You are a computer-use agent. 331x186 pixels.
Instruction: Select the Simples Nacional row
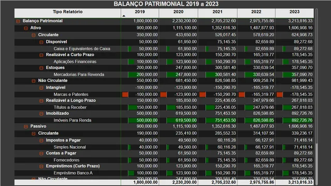[x=164, y=147]
